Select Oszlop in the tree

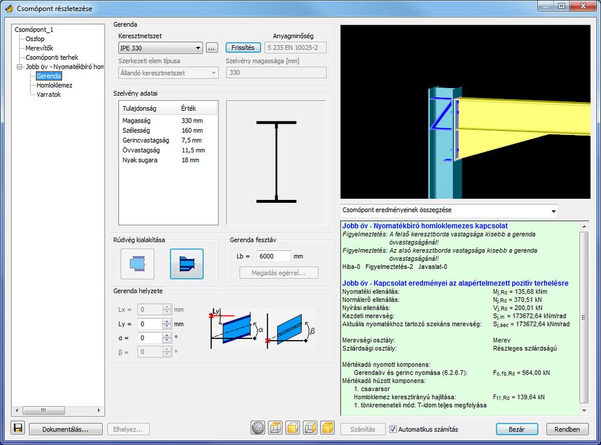pos(35,39)
